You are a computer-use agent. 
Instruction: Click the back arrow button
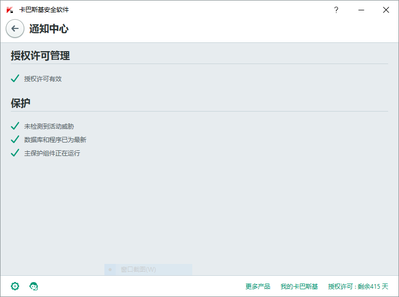click(x=15, y=28)
